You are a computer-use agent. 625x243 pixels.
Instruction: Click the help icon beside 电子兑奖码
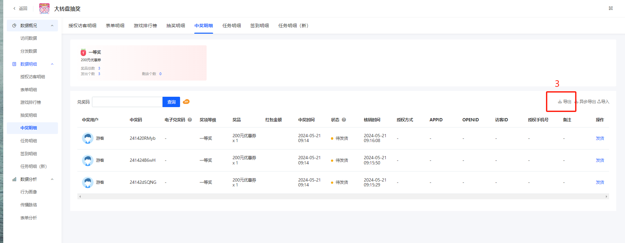(x=190, y=120)
